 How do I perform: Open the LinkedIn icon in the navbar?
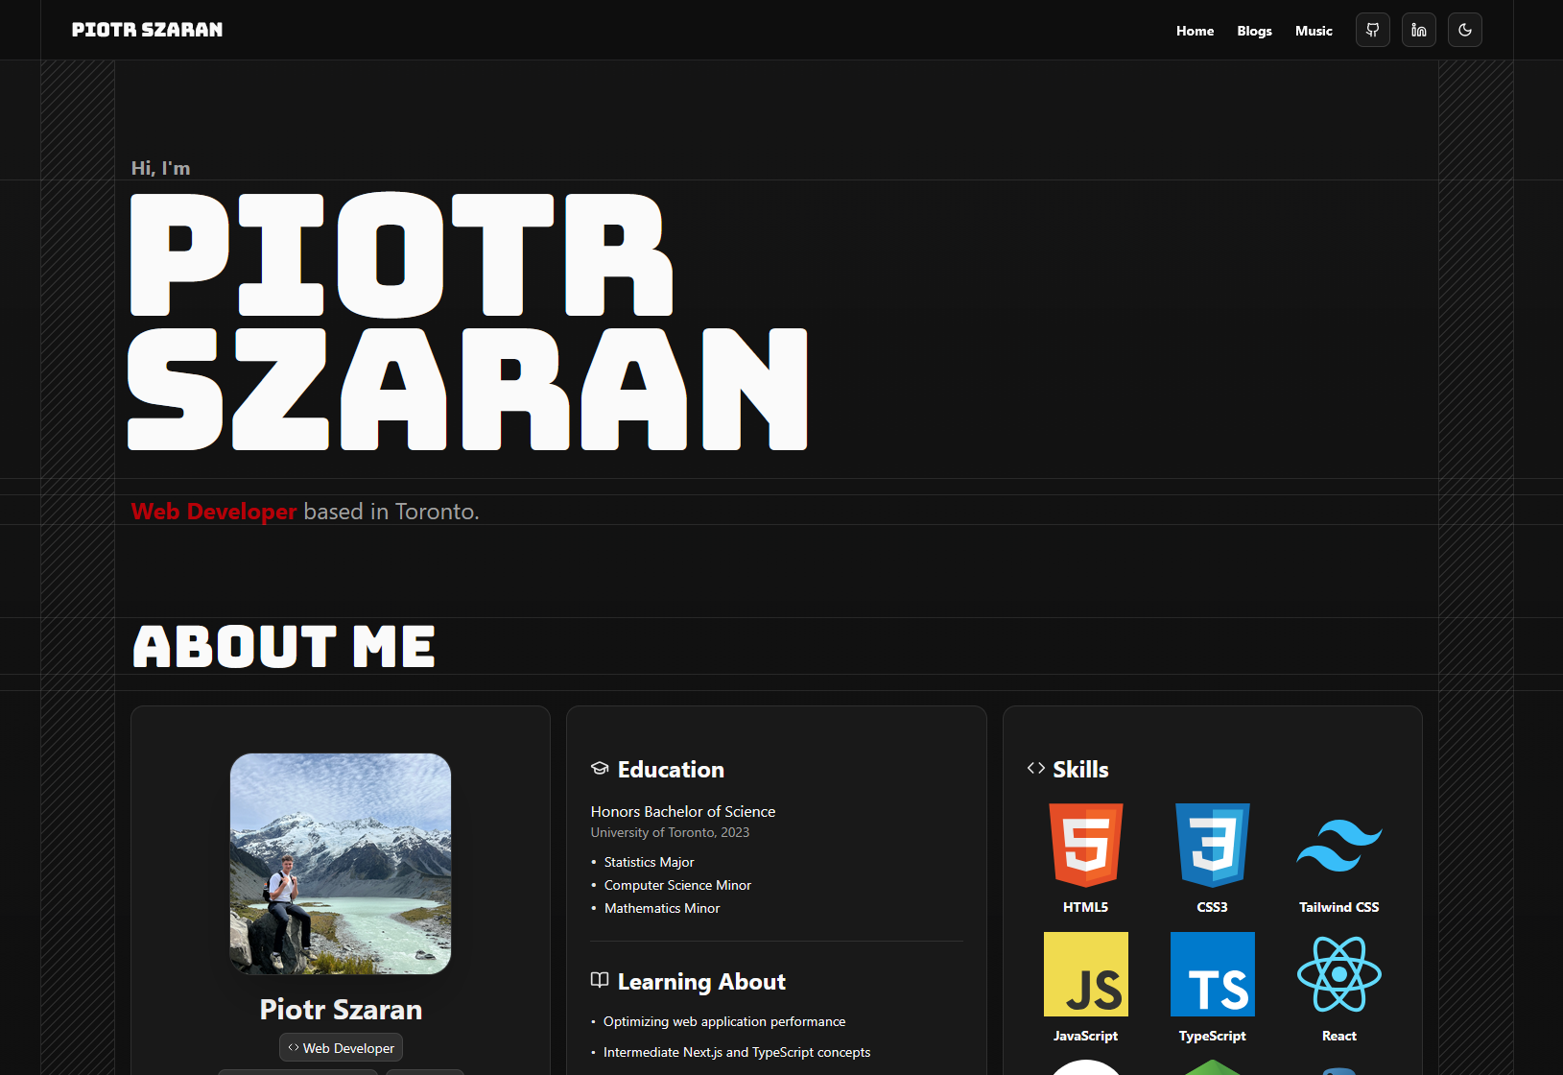point(1418,30)
